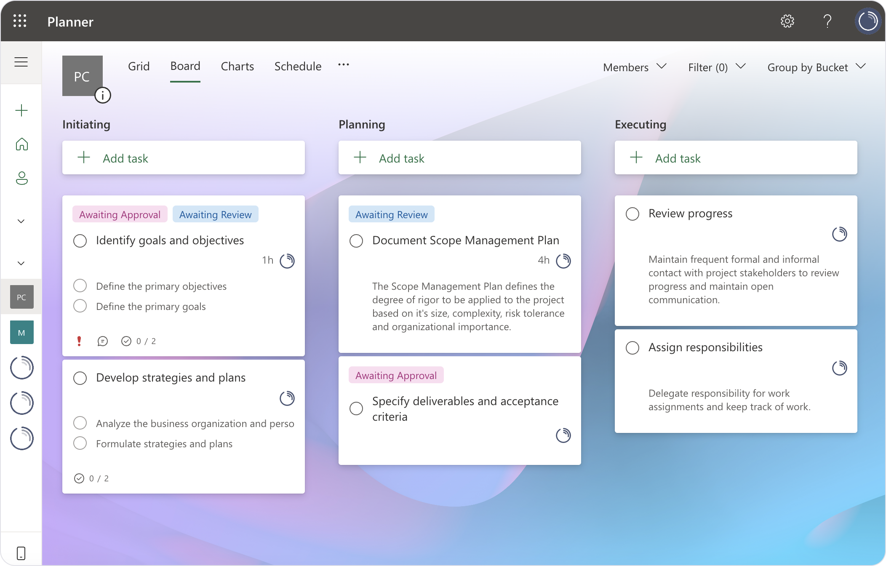Open the Group by Bucket dropdown
Image resolution: width=886 pixels, height=566 pixels.
tap(816, 67)
